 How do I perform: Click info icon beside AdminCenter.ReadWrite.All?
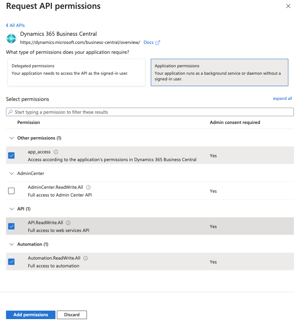point(88,187)
